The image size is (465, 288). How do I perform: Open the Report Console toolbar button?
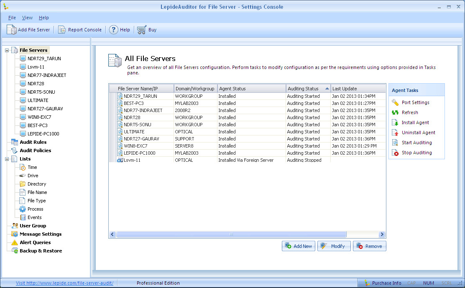[x=80, y=30]
